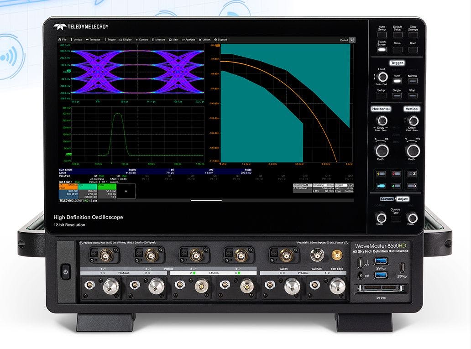Click the Teledyne LeCroy logo
471x349 pixels.
[81, 26]
